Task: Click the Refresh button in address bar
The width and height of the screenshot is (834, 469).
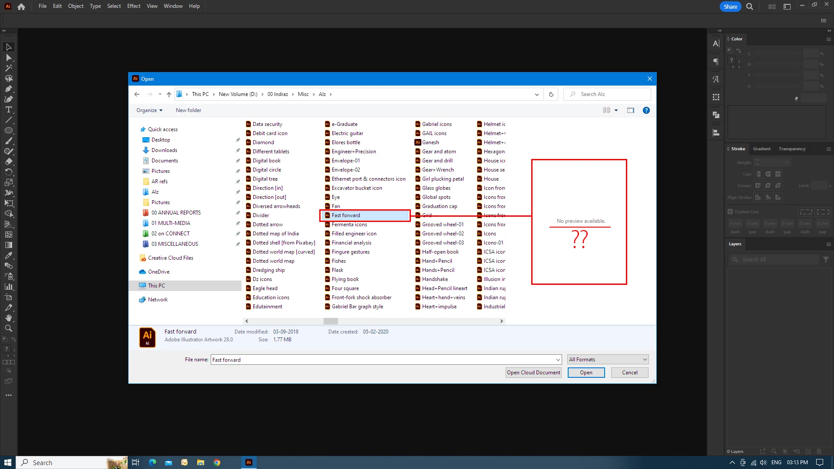Action: tap(551, 94)
